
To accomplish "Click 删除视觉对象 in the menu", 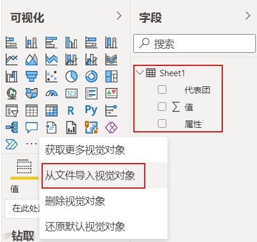I will pyautogui.click(x=75, y=201).
